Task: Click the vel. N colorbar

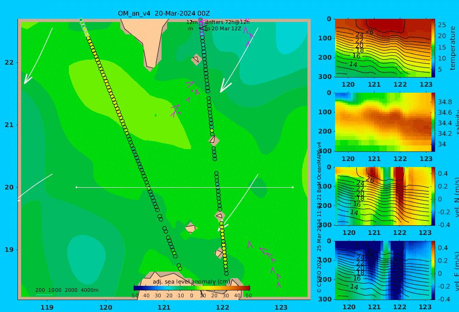Action: coord(433,196)
